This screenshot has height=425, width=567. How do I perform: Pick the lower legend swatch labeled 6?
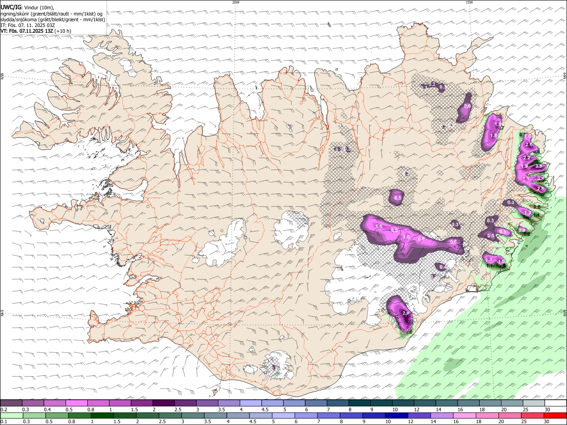[x=306, y=416]
